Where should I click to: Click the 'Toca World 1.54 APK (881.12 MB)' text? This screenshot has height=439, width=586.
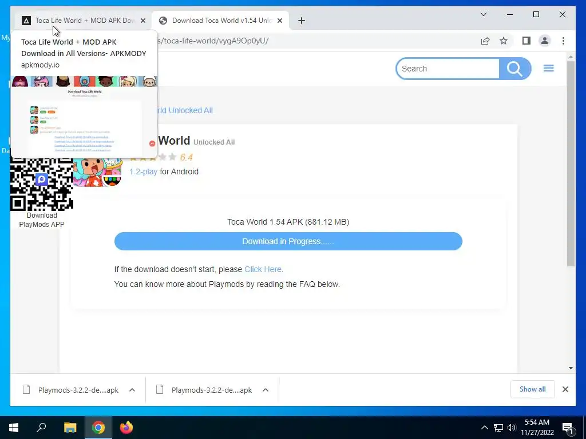[288, 222]
